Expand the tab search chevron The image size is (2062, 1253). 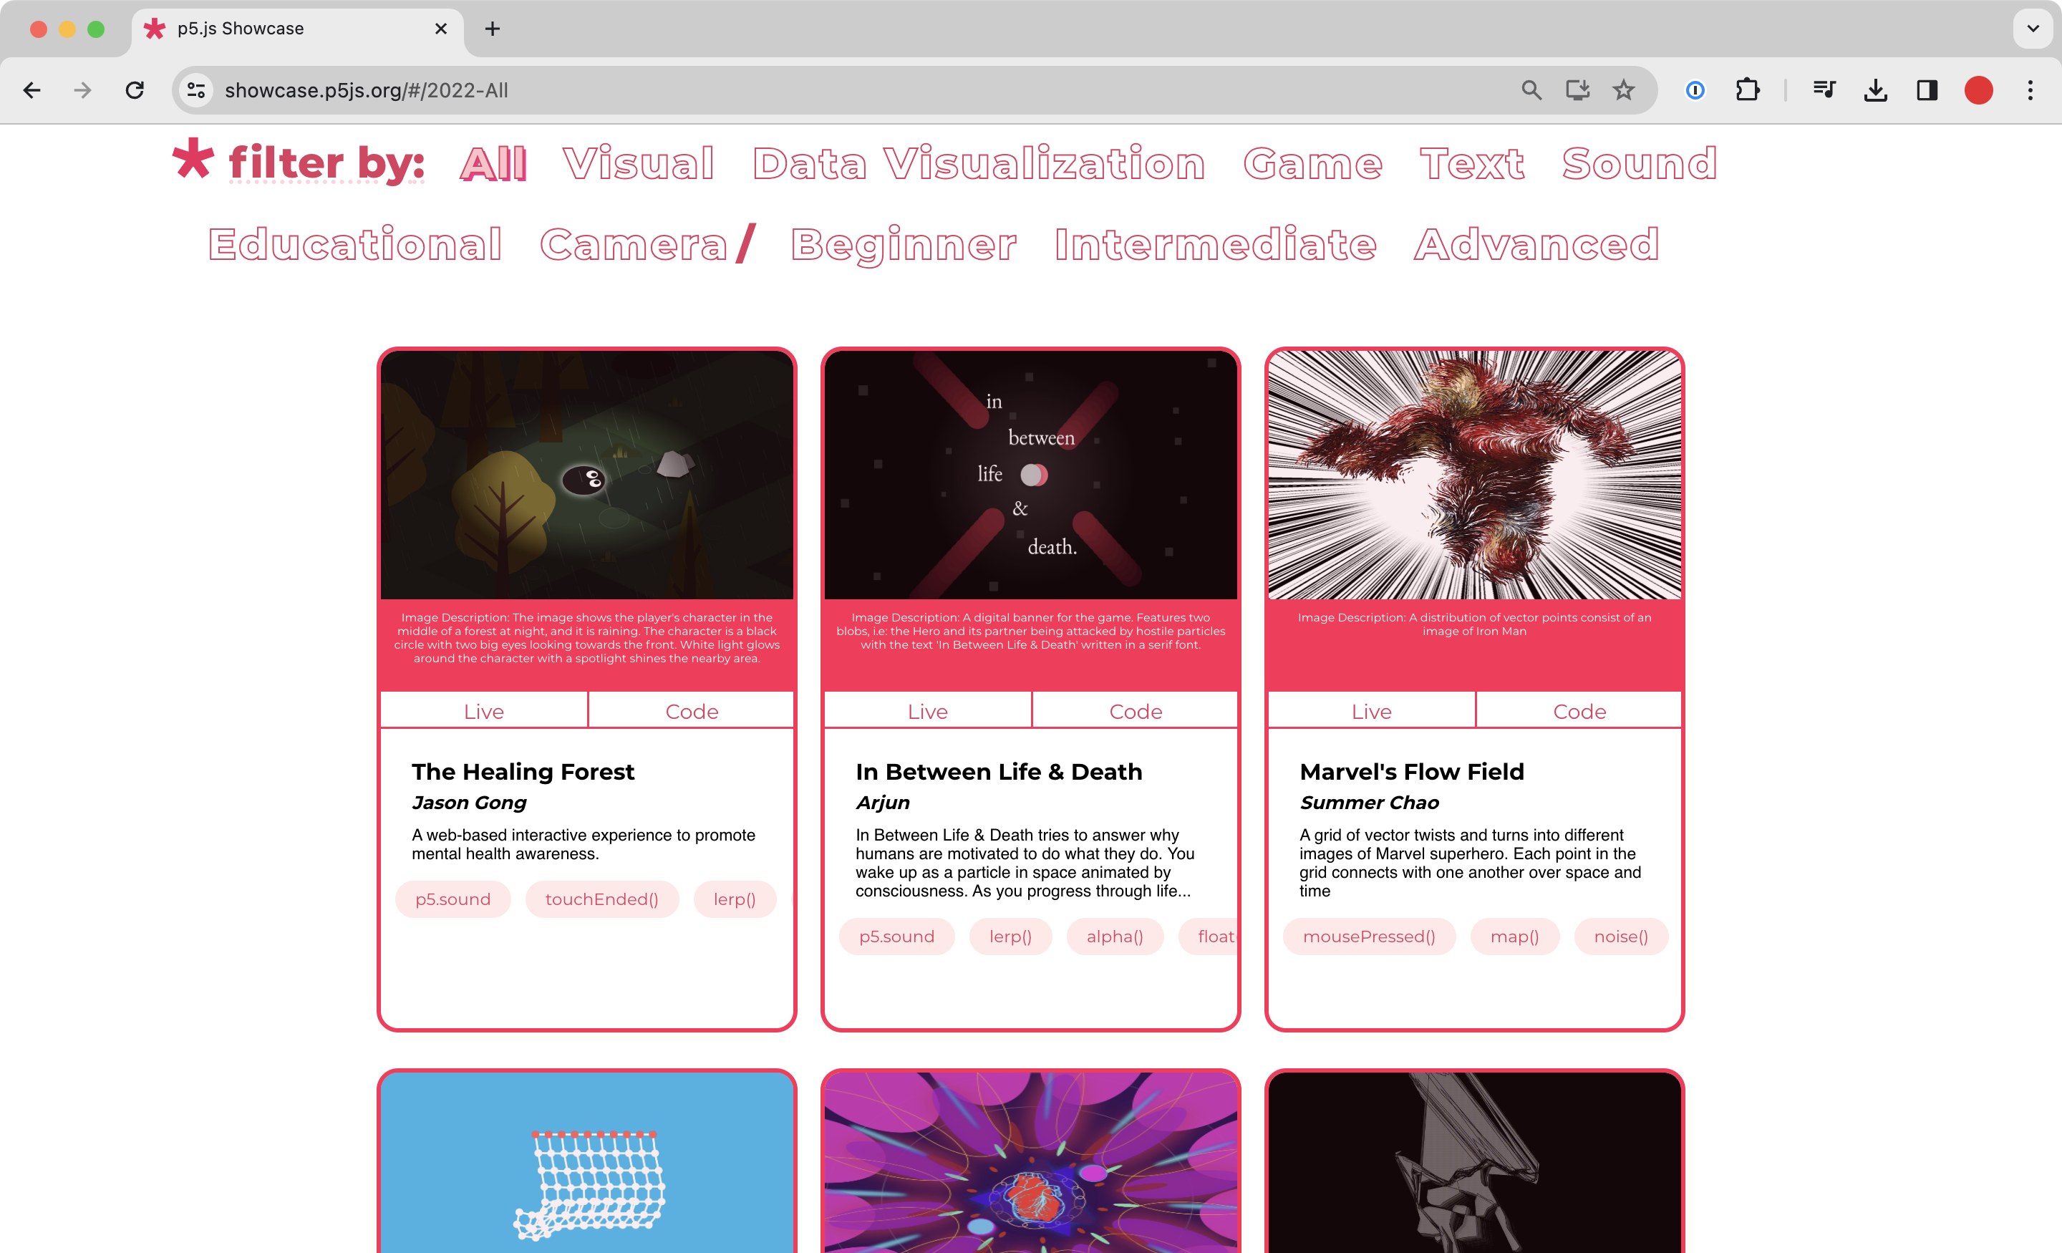pyautogui.click(x=2033, y=29)
